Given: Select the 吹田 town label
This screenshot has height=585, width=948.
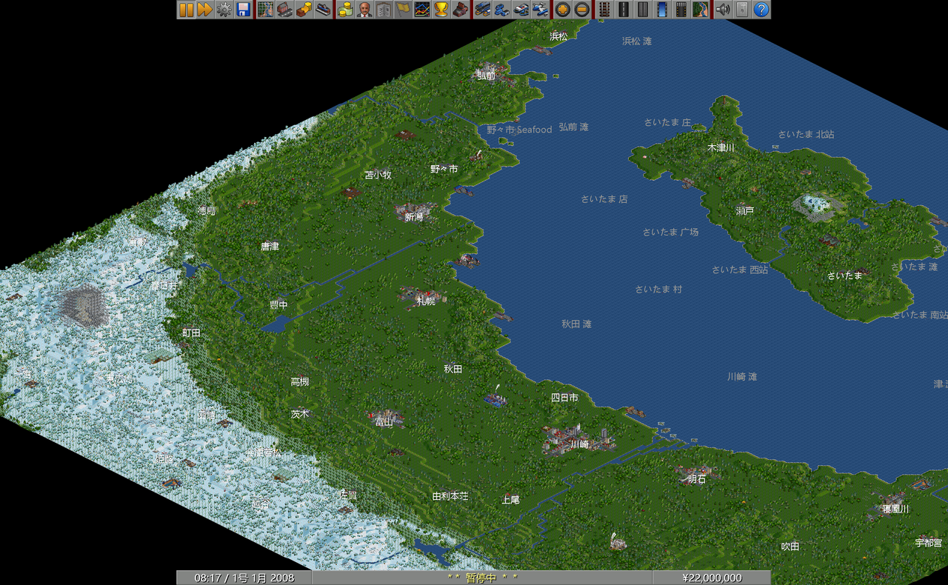Looking at the screenshot, I should coord(790,546).
